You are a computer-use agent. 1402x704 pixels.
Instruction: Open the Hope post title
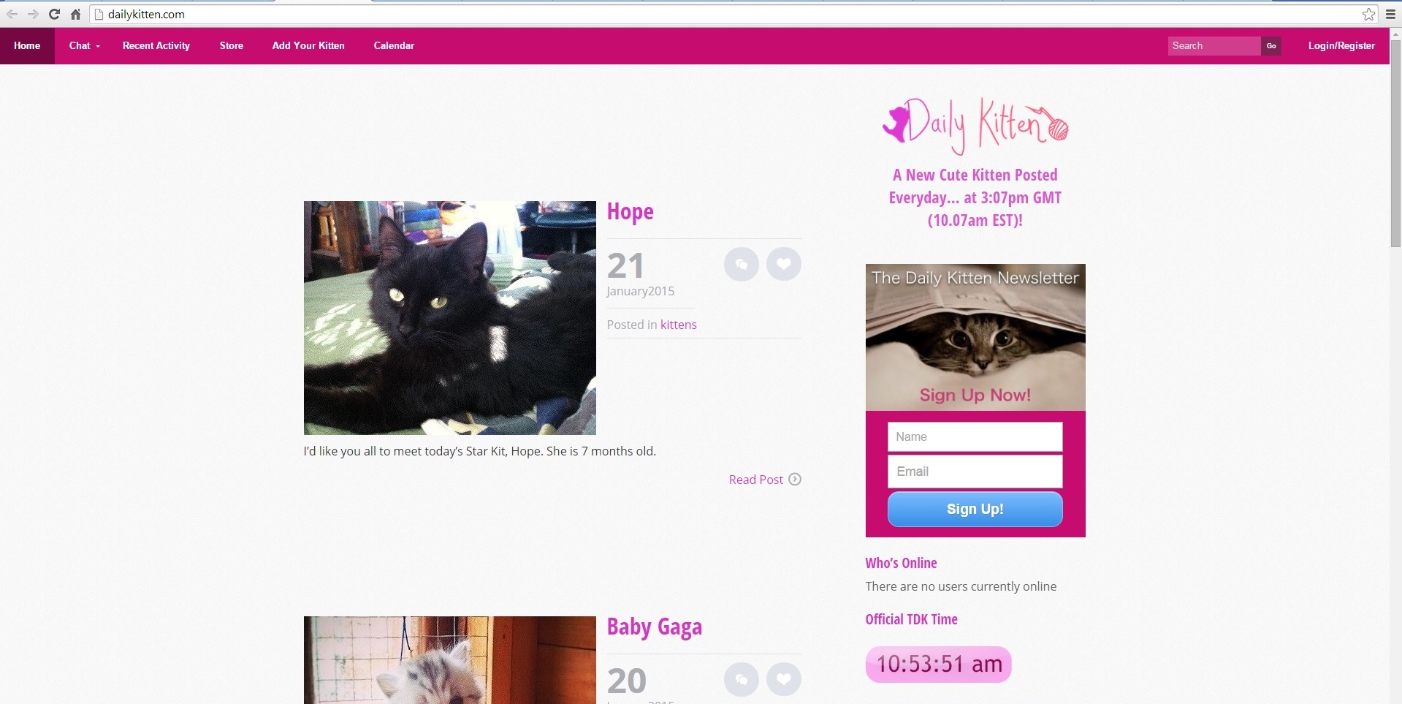pos(630,211)
